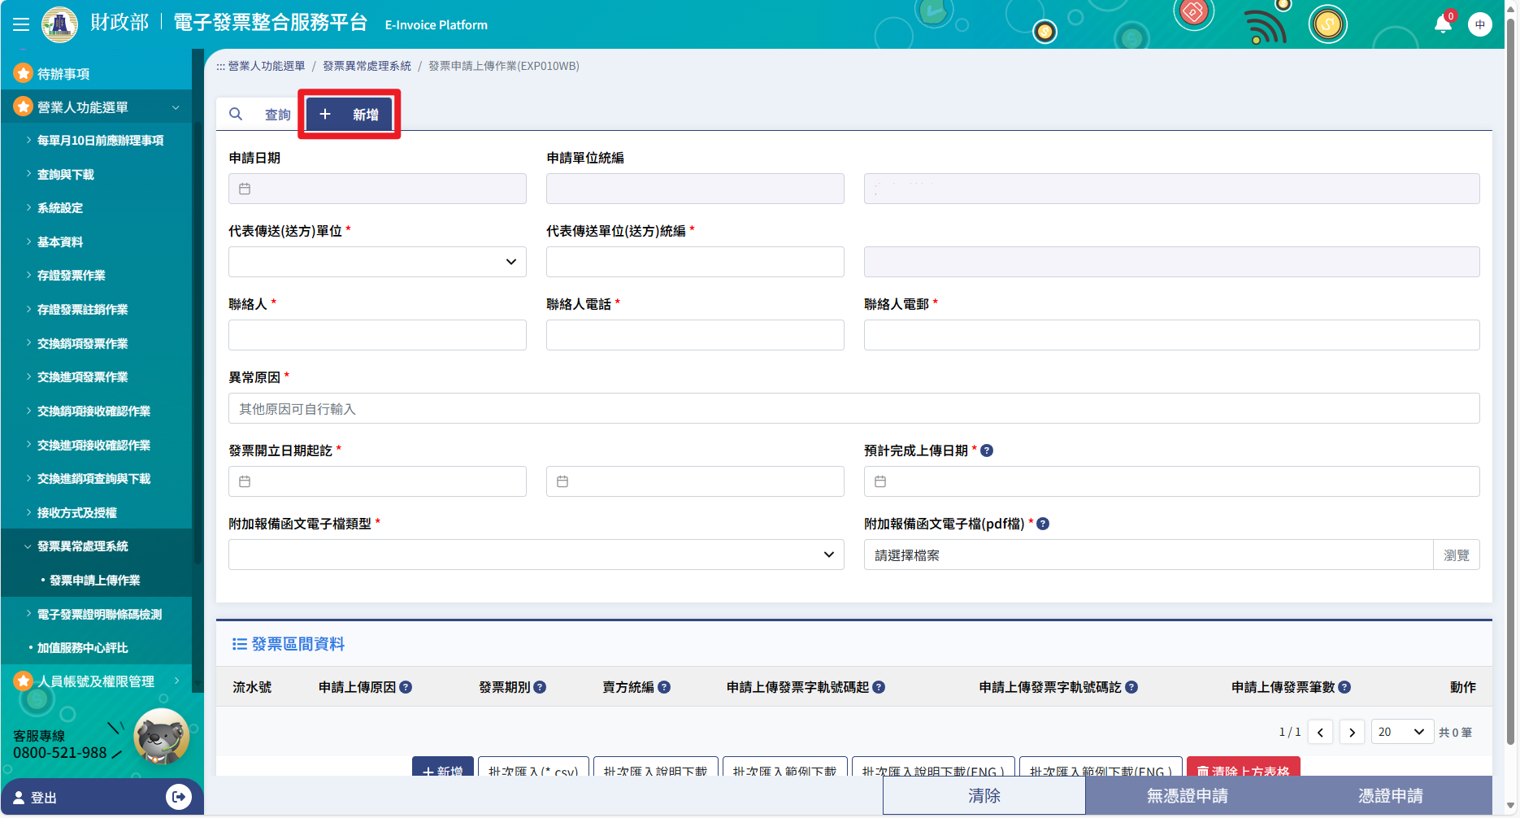Viewport: 1520px width, 818px height.
Task: Click help icon beside 預計完成上傳日期
Action: [987, 450]
